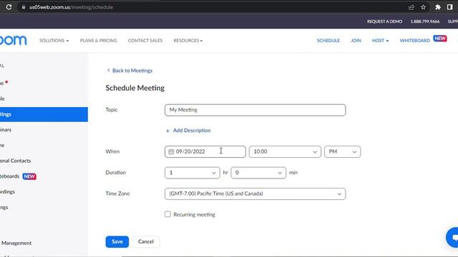Expand the Resources menu

pyautogui.click(x=187, y=41)
